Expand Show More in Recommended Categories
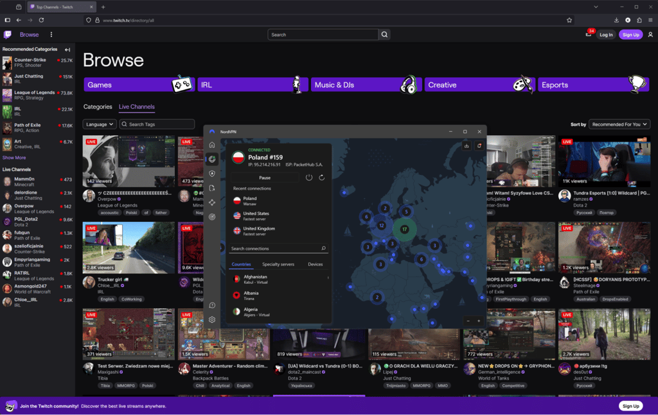This screenshot has height=415, width=658. [x=14, y=158]
